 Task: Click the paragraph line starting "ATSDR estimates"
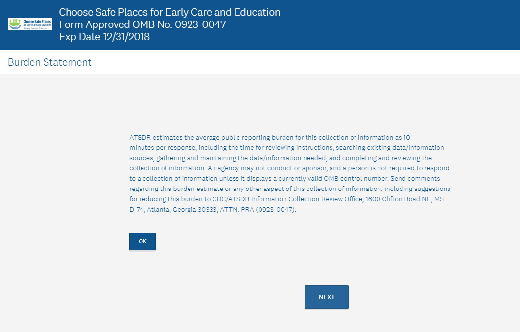click(x=269, y=137)
